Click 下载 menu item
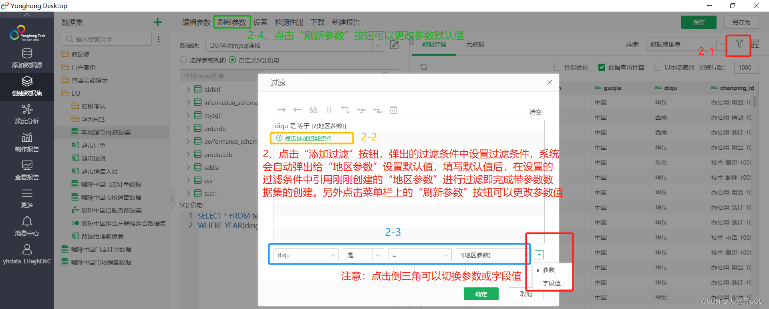This screenshot has height=309, width=769. (x=318, y=22)
